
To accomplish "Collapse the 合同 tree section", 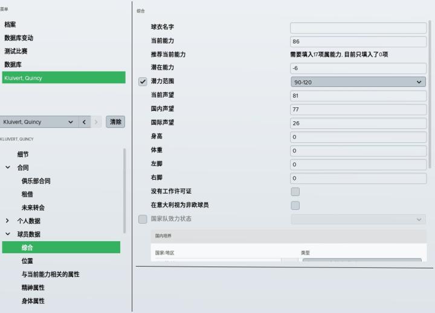I will click(8, 168).
